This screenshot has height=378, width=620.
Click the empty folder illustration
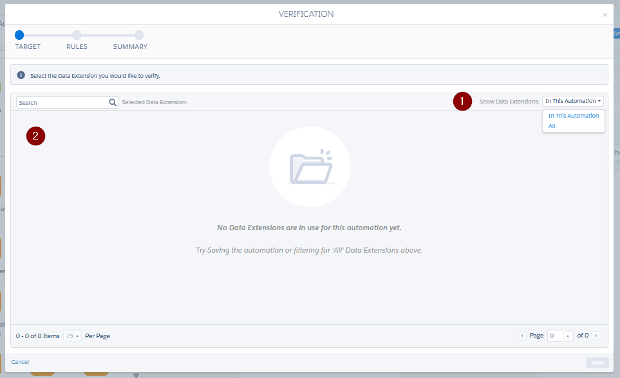(x=310, y=166)
